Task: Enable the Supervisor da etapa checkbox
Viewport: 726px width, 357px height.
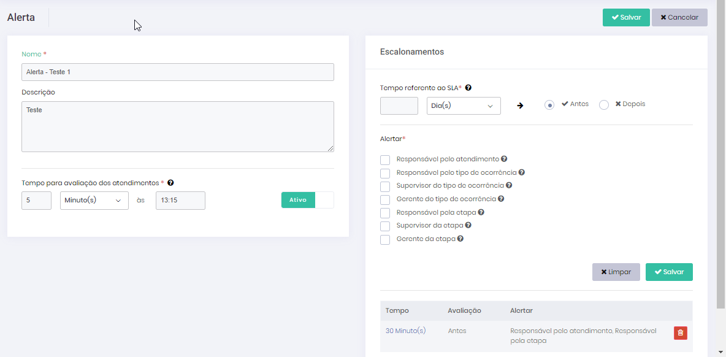Action: [385, 226]
